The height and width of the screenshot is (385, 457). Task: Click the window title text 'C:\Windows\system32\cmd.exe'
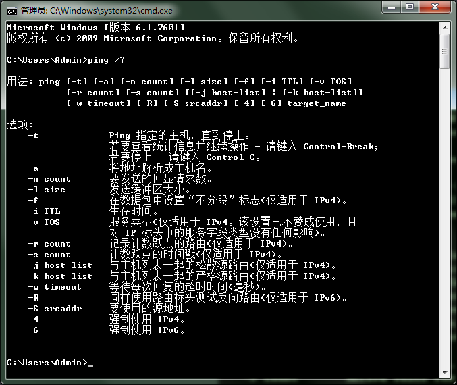[x=111, y=11]
